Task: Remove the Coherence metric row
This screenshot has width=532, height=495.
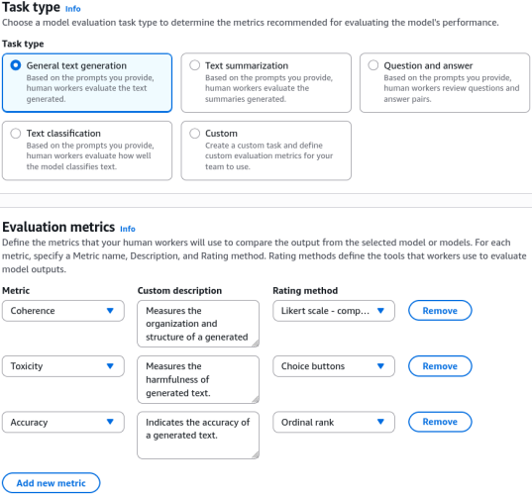Action: [440, 311]
